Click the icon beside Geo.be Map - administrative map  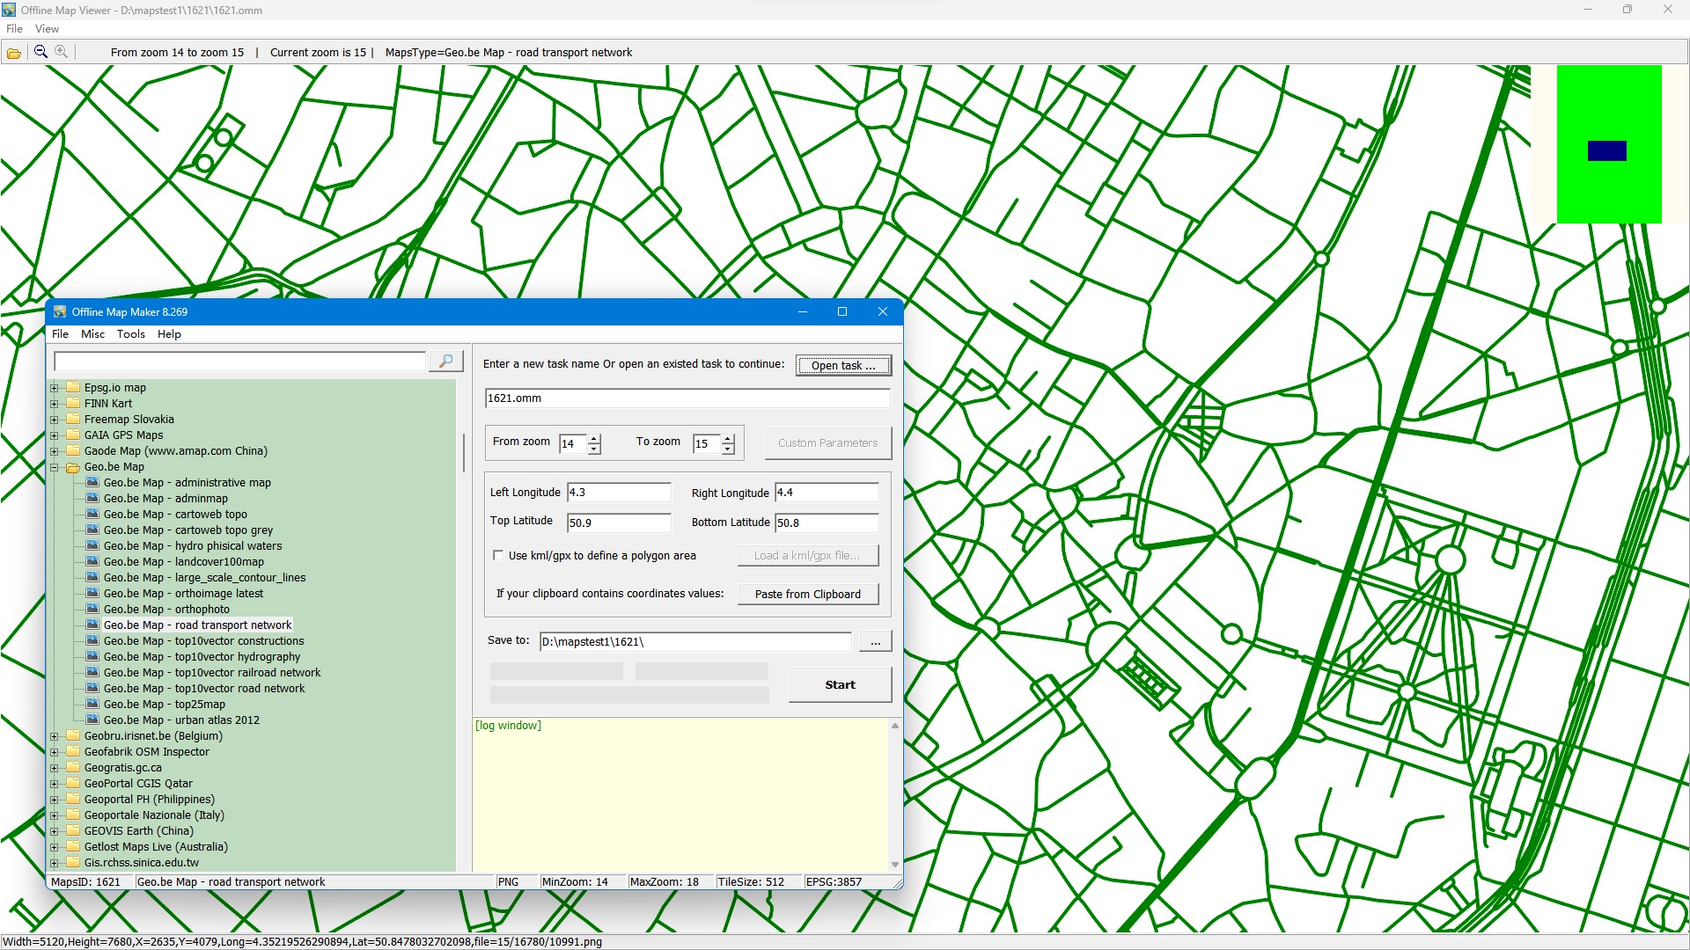[92, 482]
